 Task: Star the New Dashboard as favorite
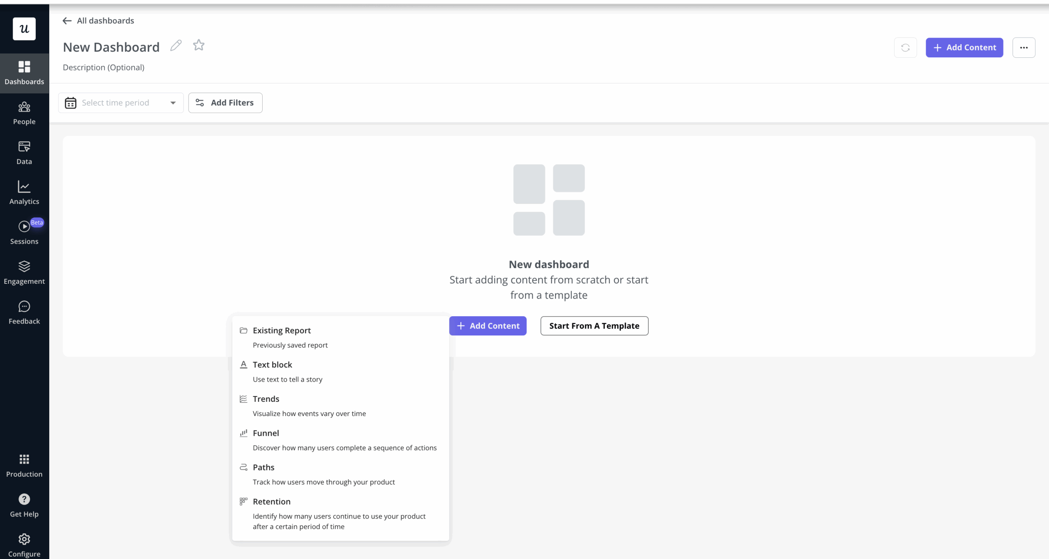tap(199, 45)
